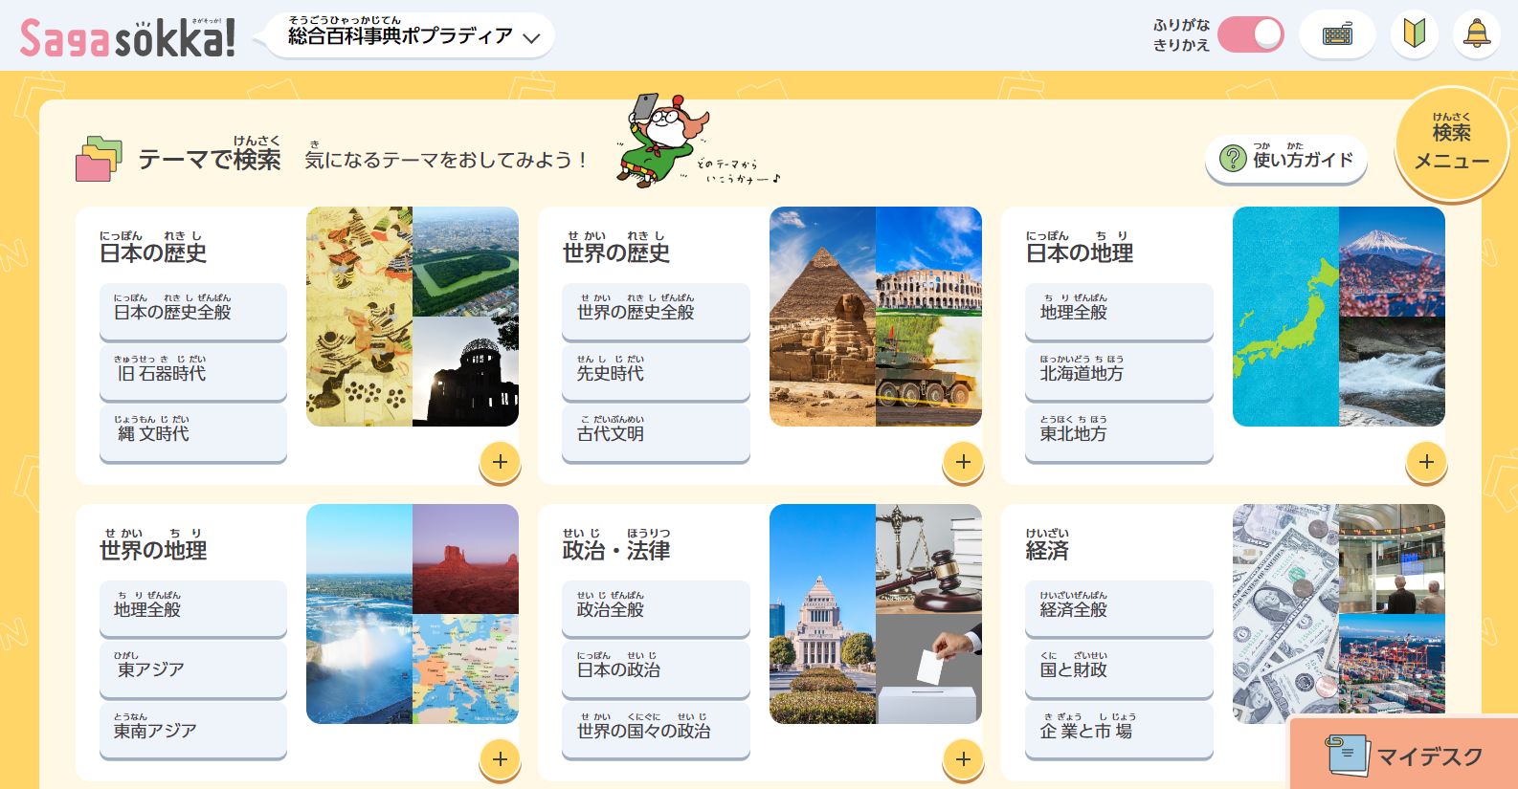Select 古代文明 topic

pyautogui.click(x=656, y=432)
